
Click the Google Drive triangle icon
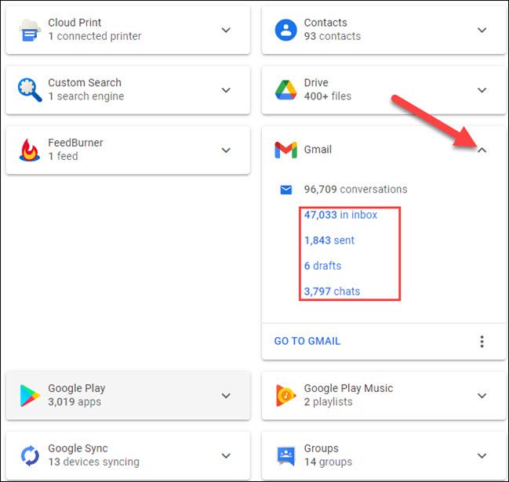coord(285,90)
